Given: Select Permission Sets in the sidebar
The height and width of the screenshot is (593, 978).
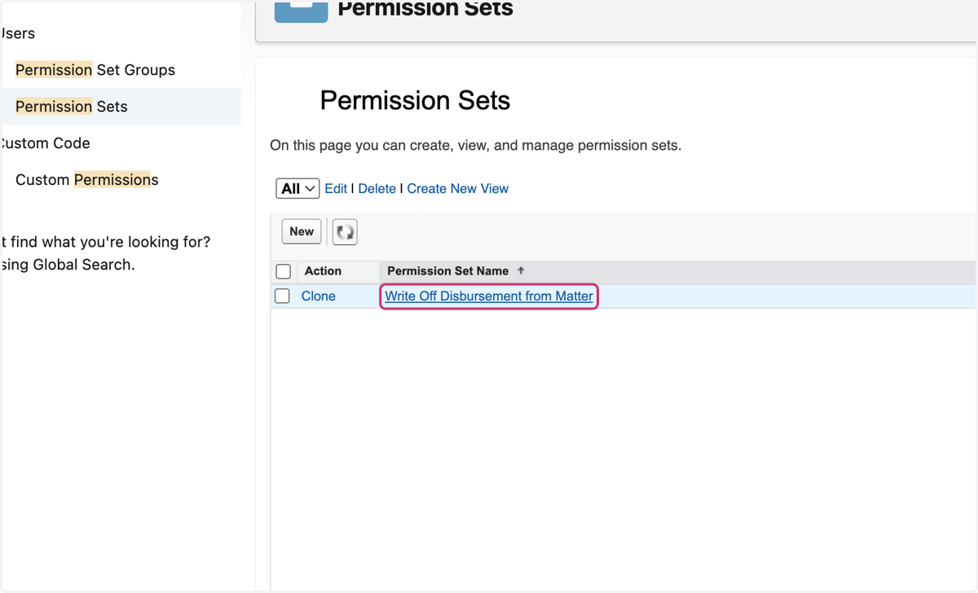Looking at the screenshot, I should pyautogui.click(x=72, y=107).
